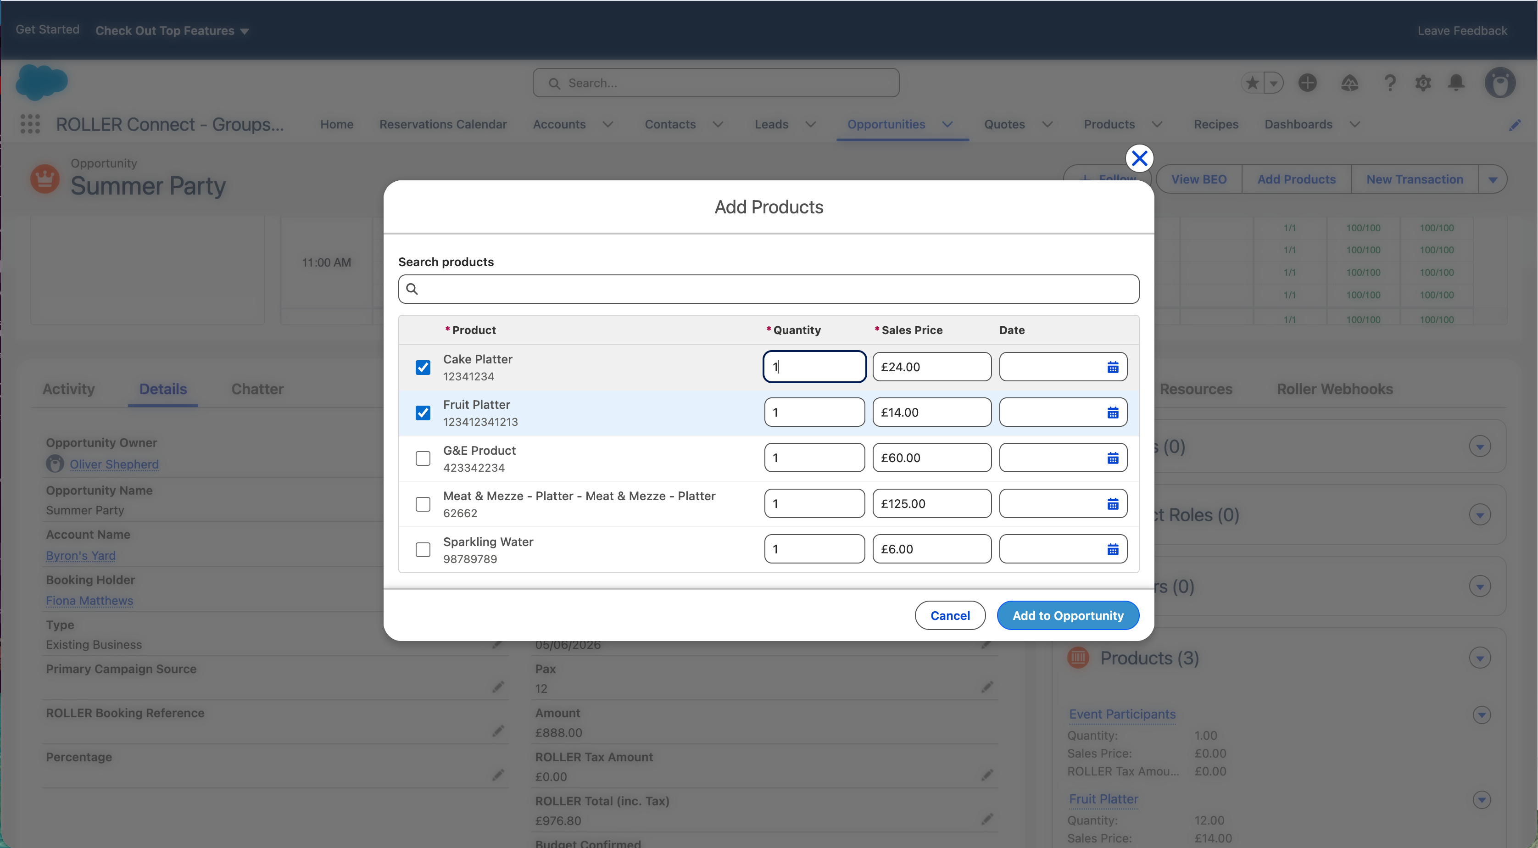Screen dimensions: 1538x848
Task: Open the Opportunities tab dropdown chevron
Action: (947, 124)
